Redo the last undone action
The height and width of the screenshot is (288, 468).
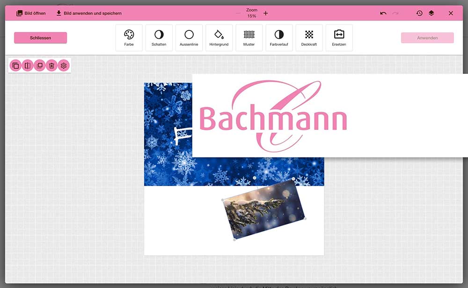pos(395,13)
